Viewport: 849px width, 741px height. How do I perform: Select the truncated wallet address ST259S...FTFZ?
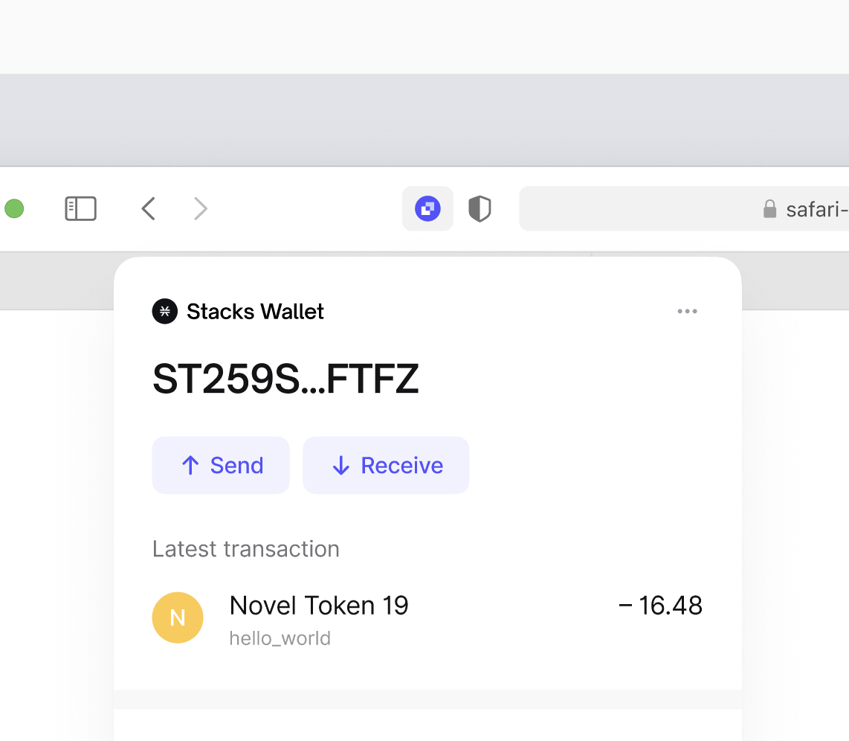click(x=285, y=378)
